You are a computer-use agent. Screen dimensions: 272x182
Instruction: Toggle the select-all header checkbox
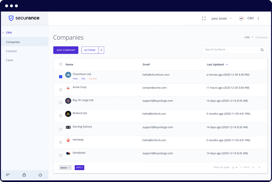(x=61, y=64)
